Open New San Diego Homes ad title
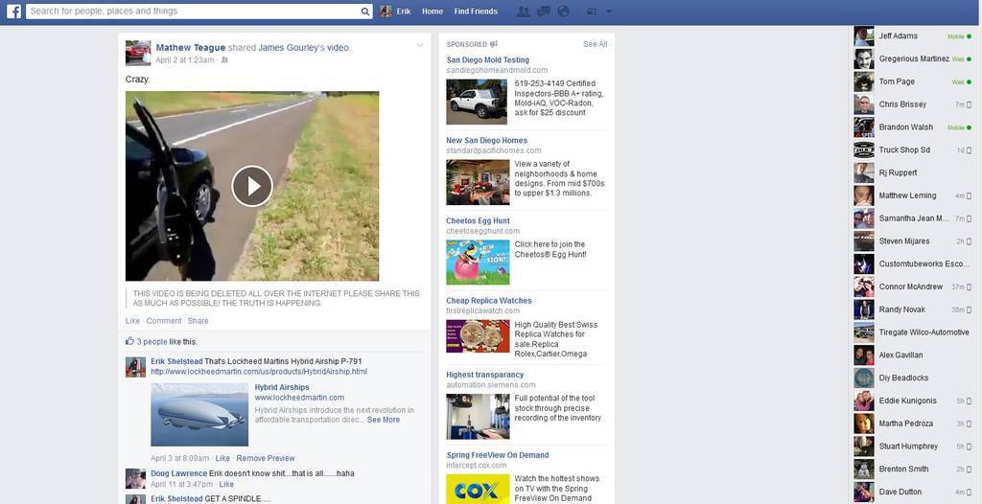Image resolution: width=982 pixels, height=504 pixels. [x=486, y=140]
